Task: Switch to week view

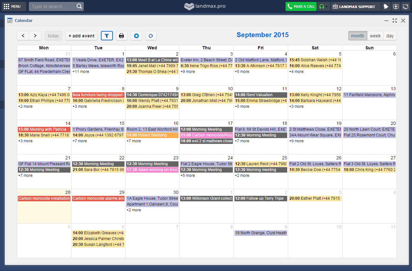Action: [375, 36]
